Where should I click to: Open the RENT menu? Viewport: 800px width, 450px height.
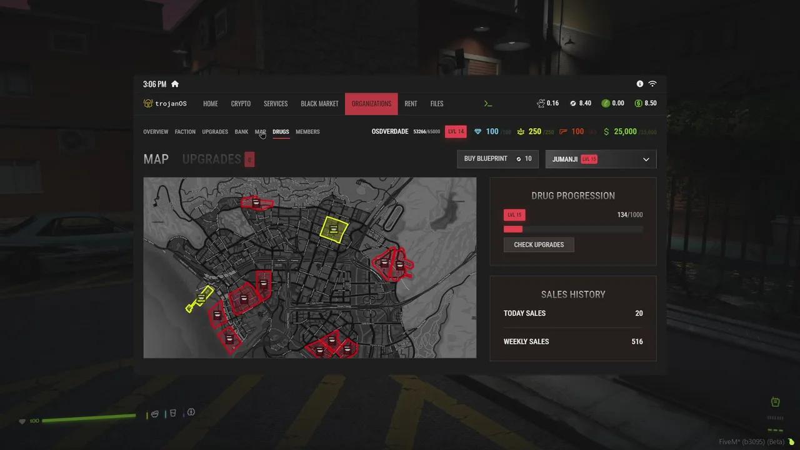411,104
